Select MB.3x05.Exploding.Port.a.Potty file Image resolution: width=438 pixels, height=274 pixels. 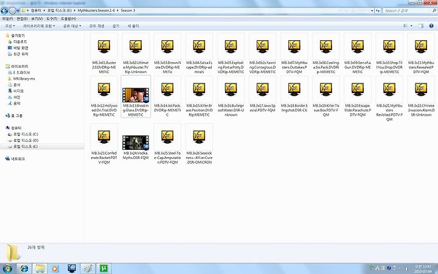coord(231,54)
